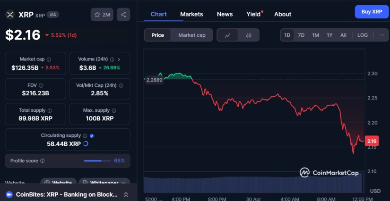The height and width of the screenshot is (201, 390).
Task: Click the Profile score info icon
Action: pos(43,161)
